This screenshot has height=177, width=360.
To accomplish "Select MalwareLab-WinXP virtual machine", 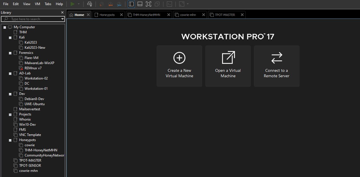I will [x=39, y=63].
